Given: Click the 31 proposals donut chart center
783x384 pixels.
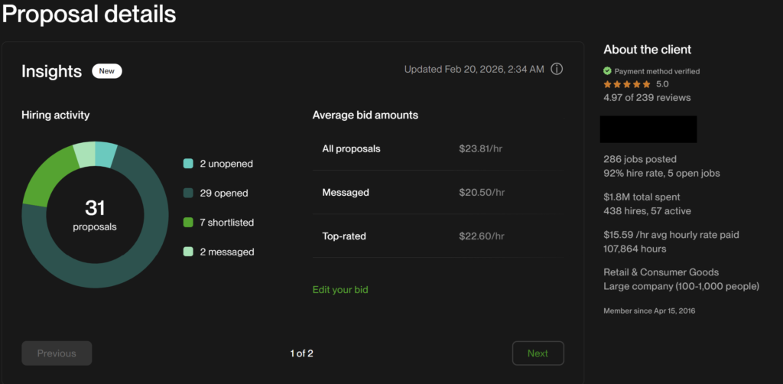Looking at the screenshot, I should click(95, 215).
